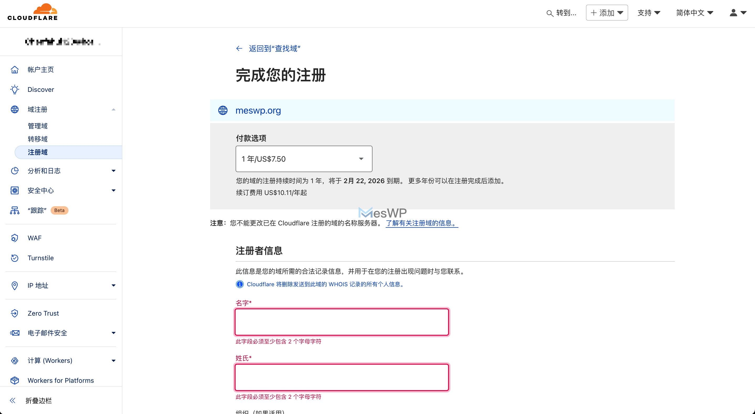Screen dimensions: 755x414
Task: Click the Workers for Platforms cube icon
Action: [15, 380]
